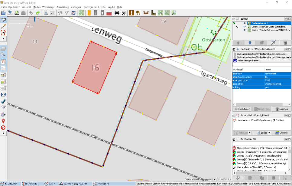
Task: Click the bus preset icon
Action: [x=124, y=13]
